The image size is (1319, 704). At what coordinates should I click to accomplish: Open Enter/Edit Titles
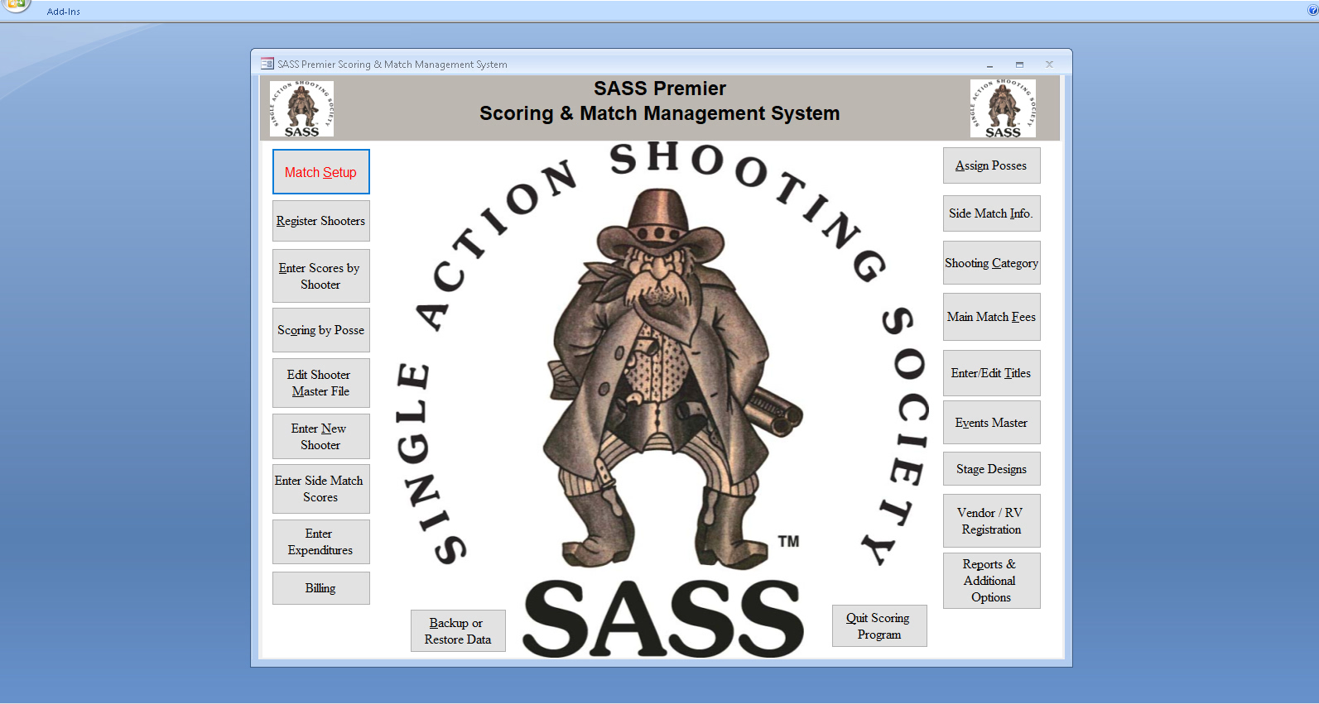[991, 373]
